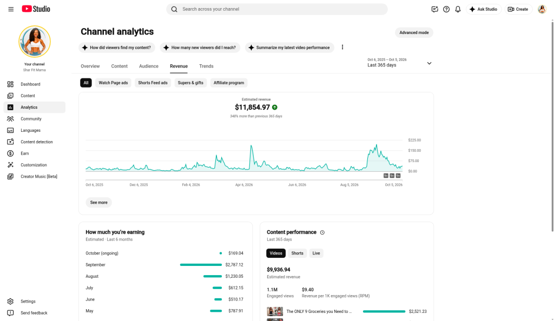Select Shorts in Content performance

(x=297, y=253)
